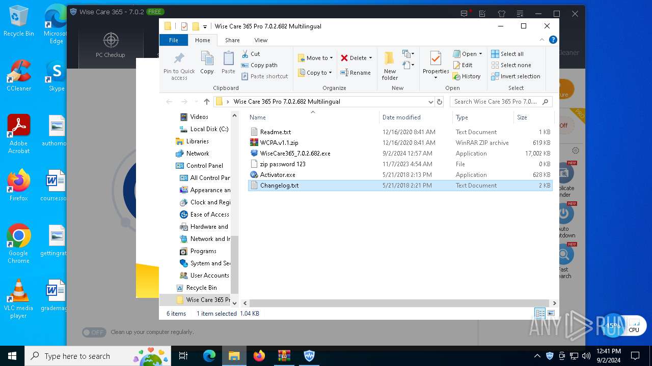This screenshot has height=366, width=652.
Task: Open User Accounts in navigation pane
Action: pos(204,276)
